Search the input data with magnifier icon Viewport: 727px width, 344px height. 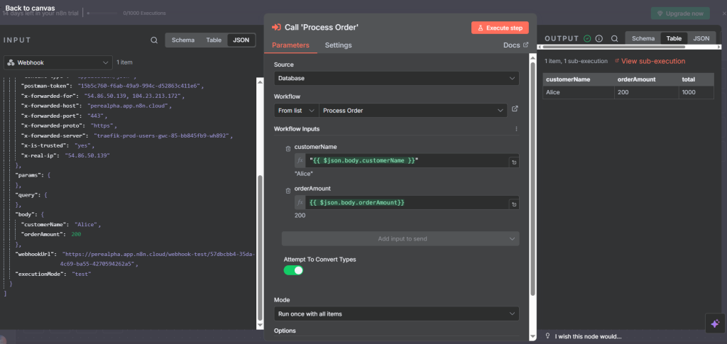pos(154,40)
